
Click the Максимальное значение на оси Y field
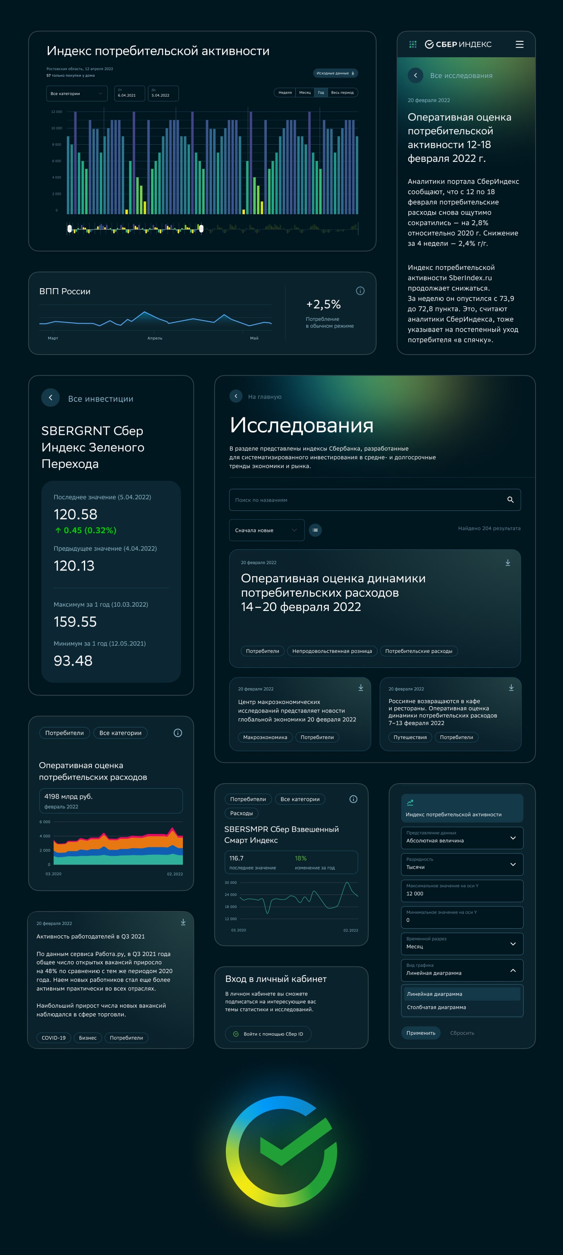tap(462, 890)
